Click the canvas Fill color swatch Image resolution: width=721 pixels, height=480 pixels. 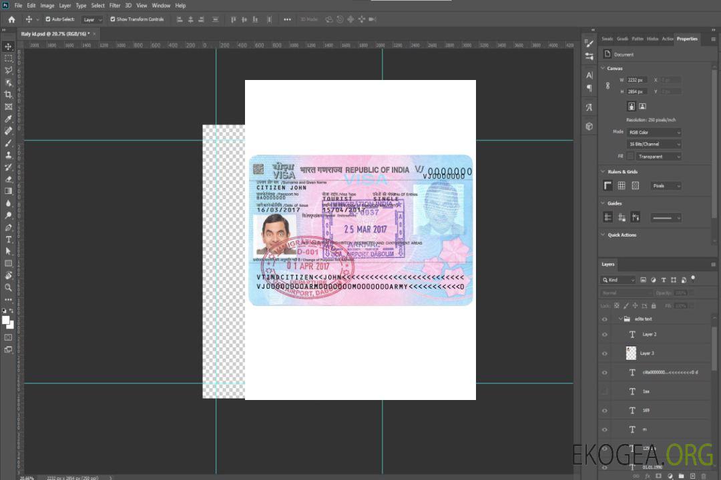tap(630, 157)
